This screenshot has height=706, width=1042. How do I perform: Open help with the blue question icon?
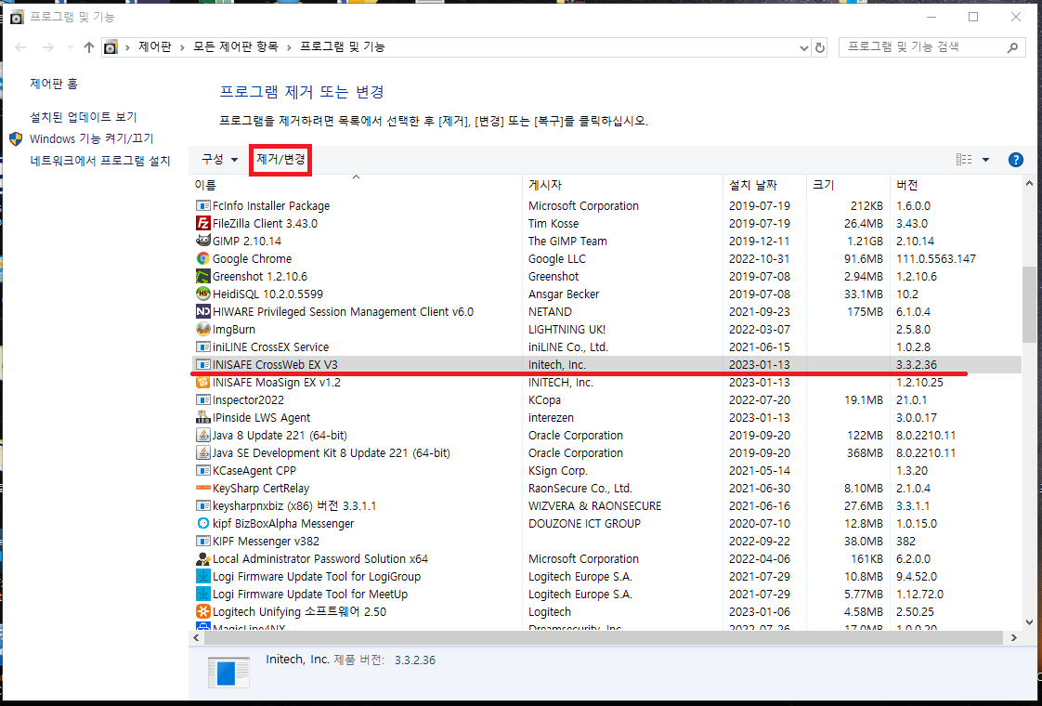click(x=1015, y=160)
